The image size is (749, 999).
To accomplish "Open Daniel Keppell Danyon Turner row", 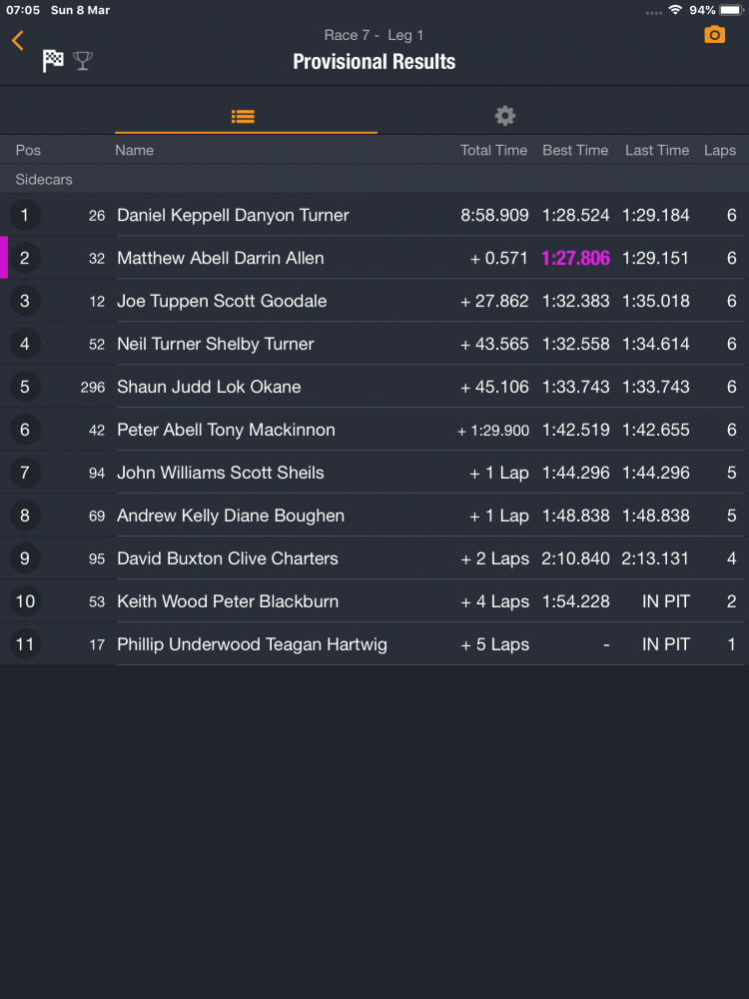I will (x=233, y=215).
